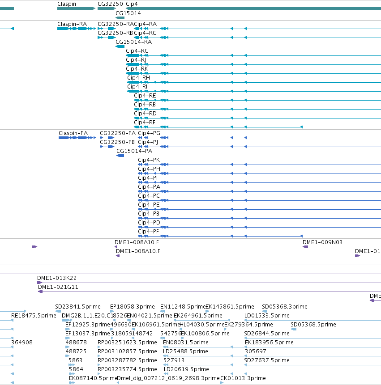The image size is (381, 385).
Task: Click the SD05368.5prime EST label
Action: tap(313, 325)
